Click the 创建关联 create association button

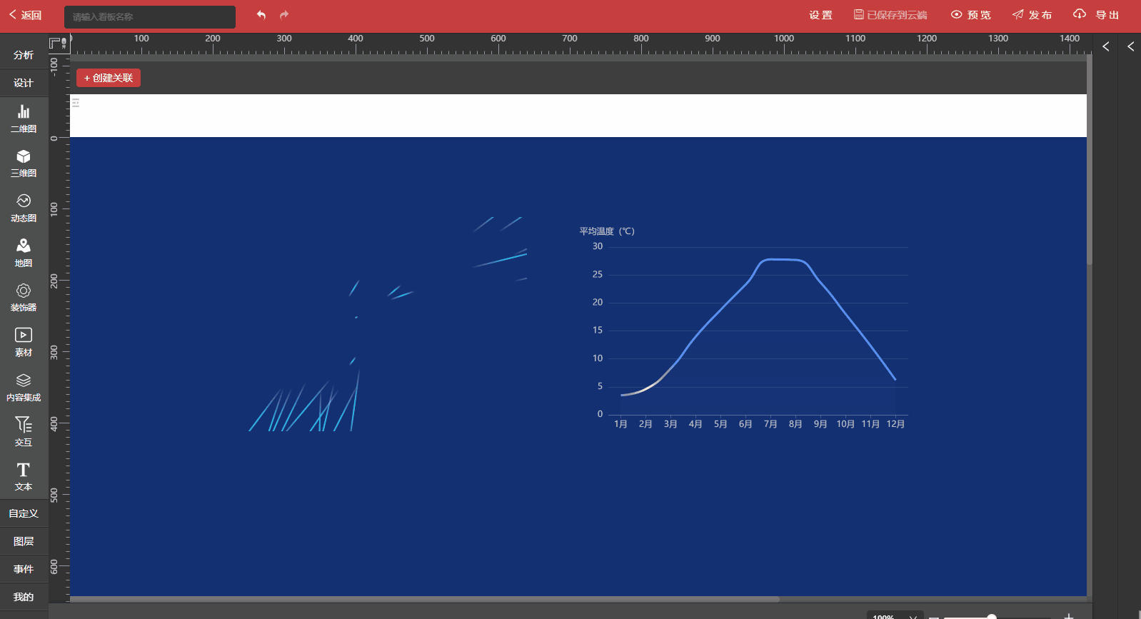109,78
